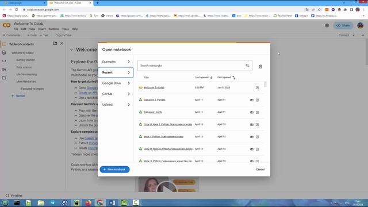368x207 pixels.
Task: Collapse the Welcome section chevron
Action: 71,50
